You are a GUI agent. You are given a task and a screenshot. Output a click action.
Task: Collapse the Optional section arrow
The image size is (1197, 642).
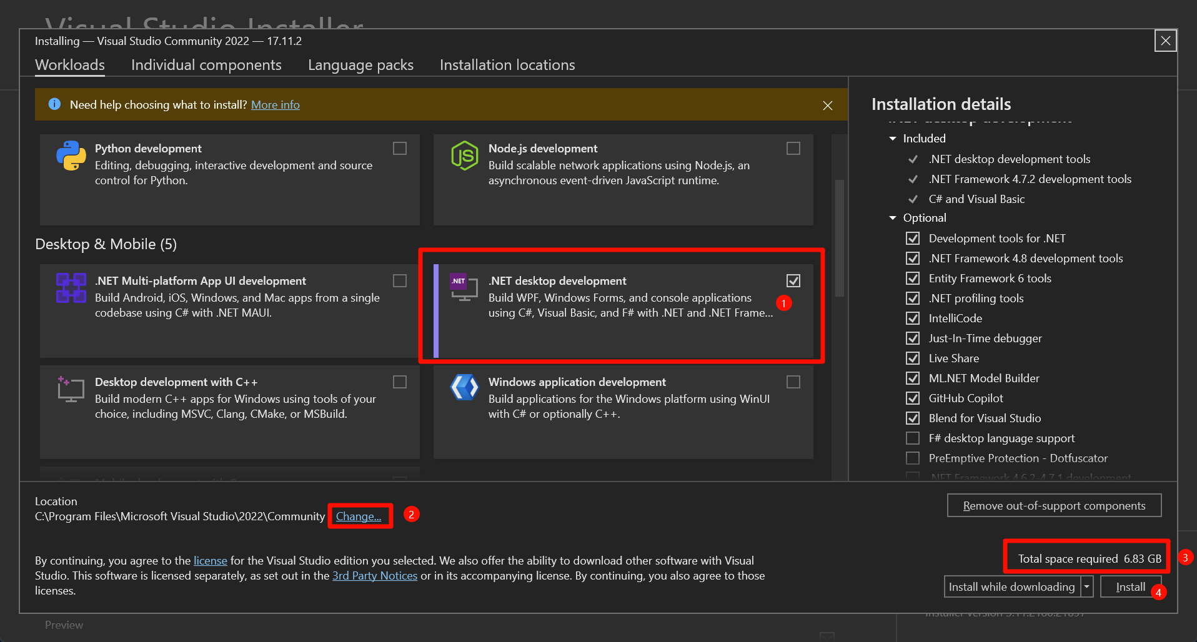[x=893, y=218]
